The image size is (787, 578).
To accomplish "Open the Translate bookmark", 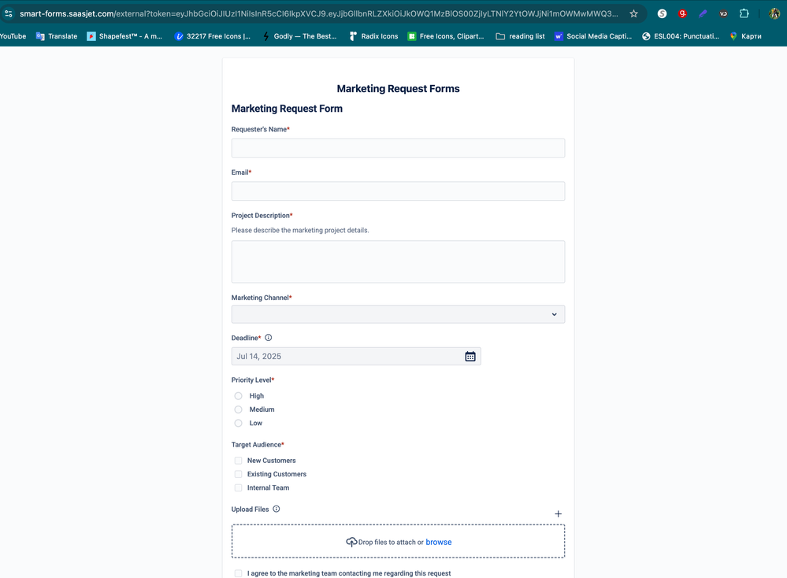I will pos(56,35).
